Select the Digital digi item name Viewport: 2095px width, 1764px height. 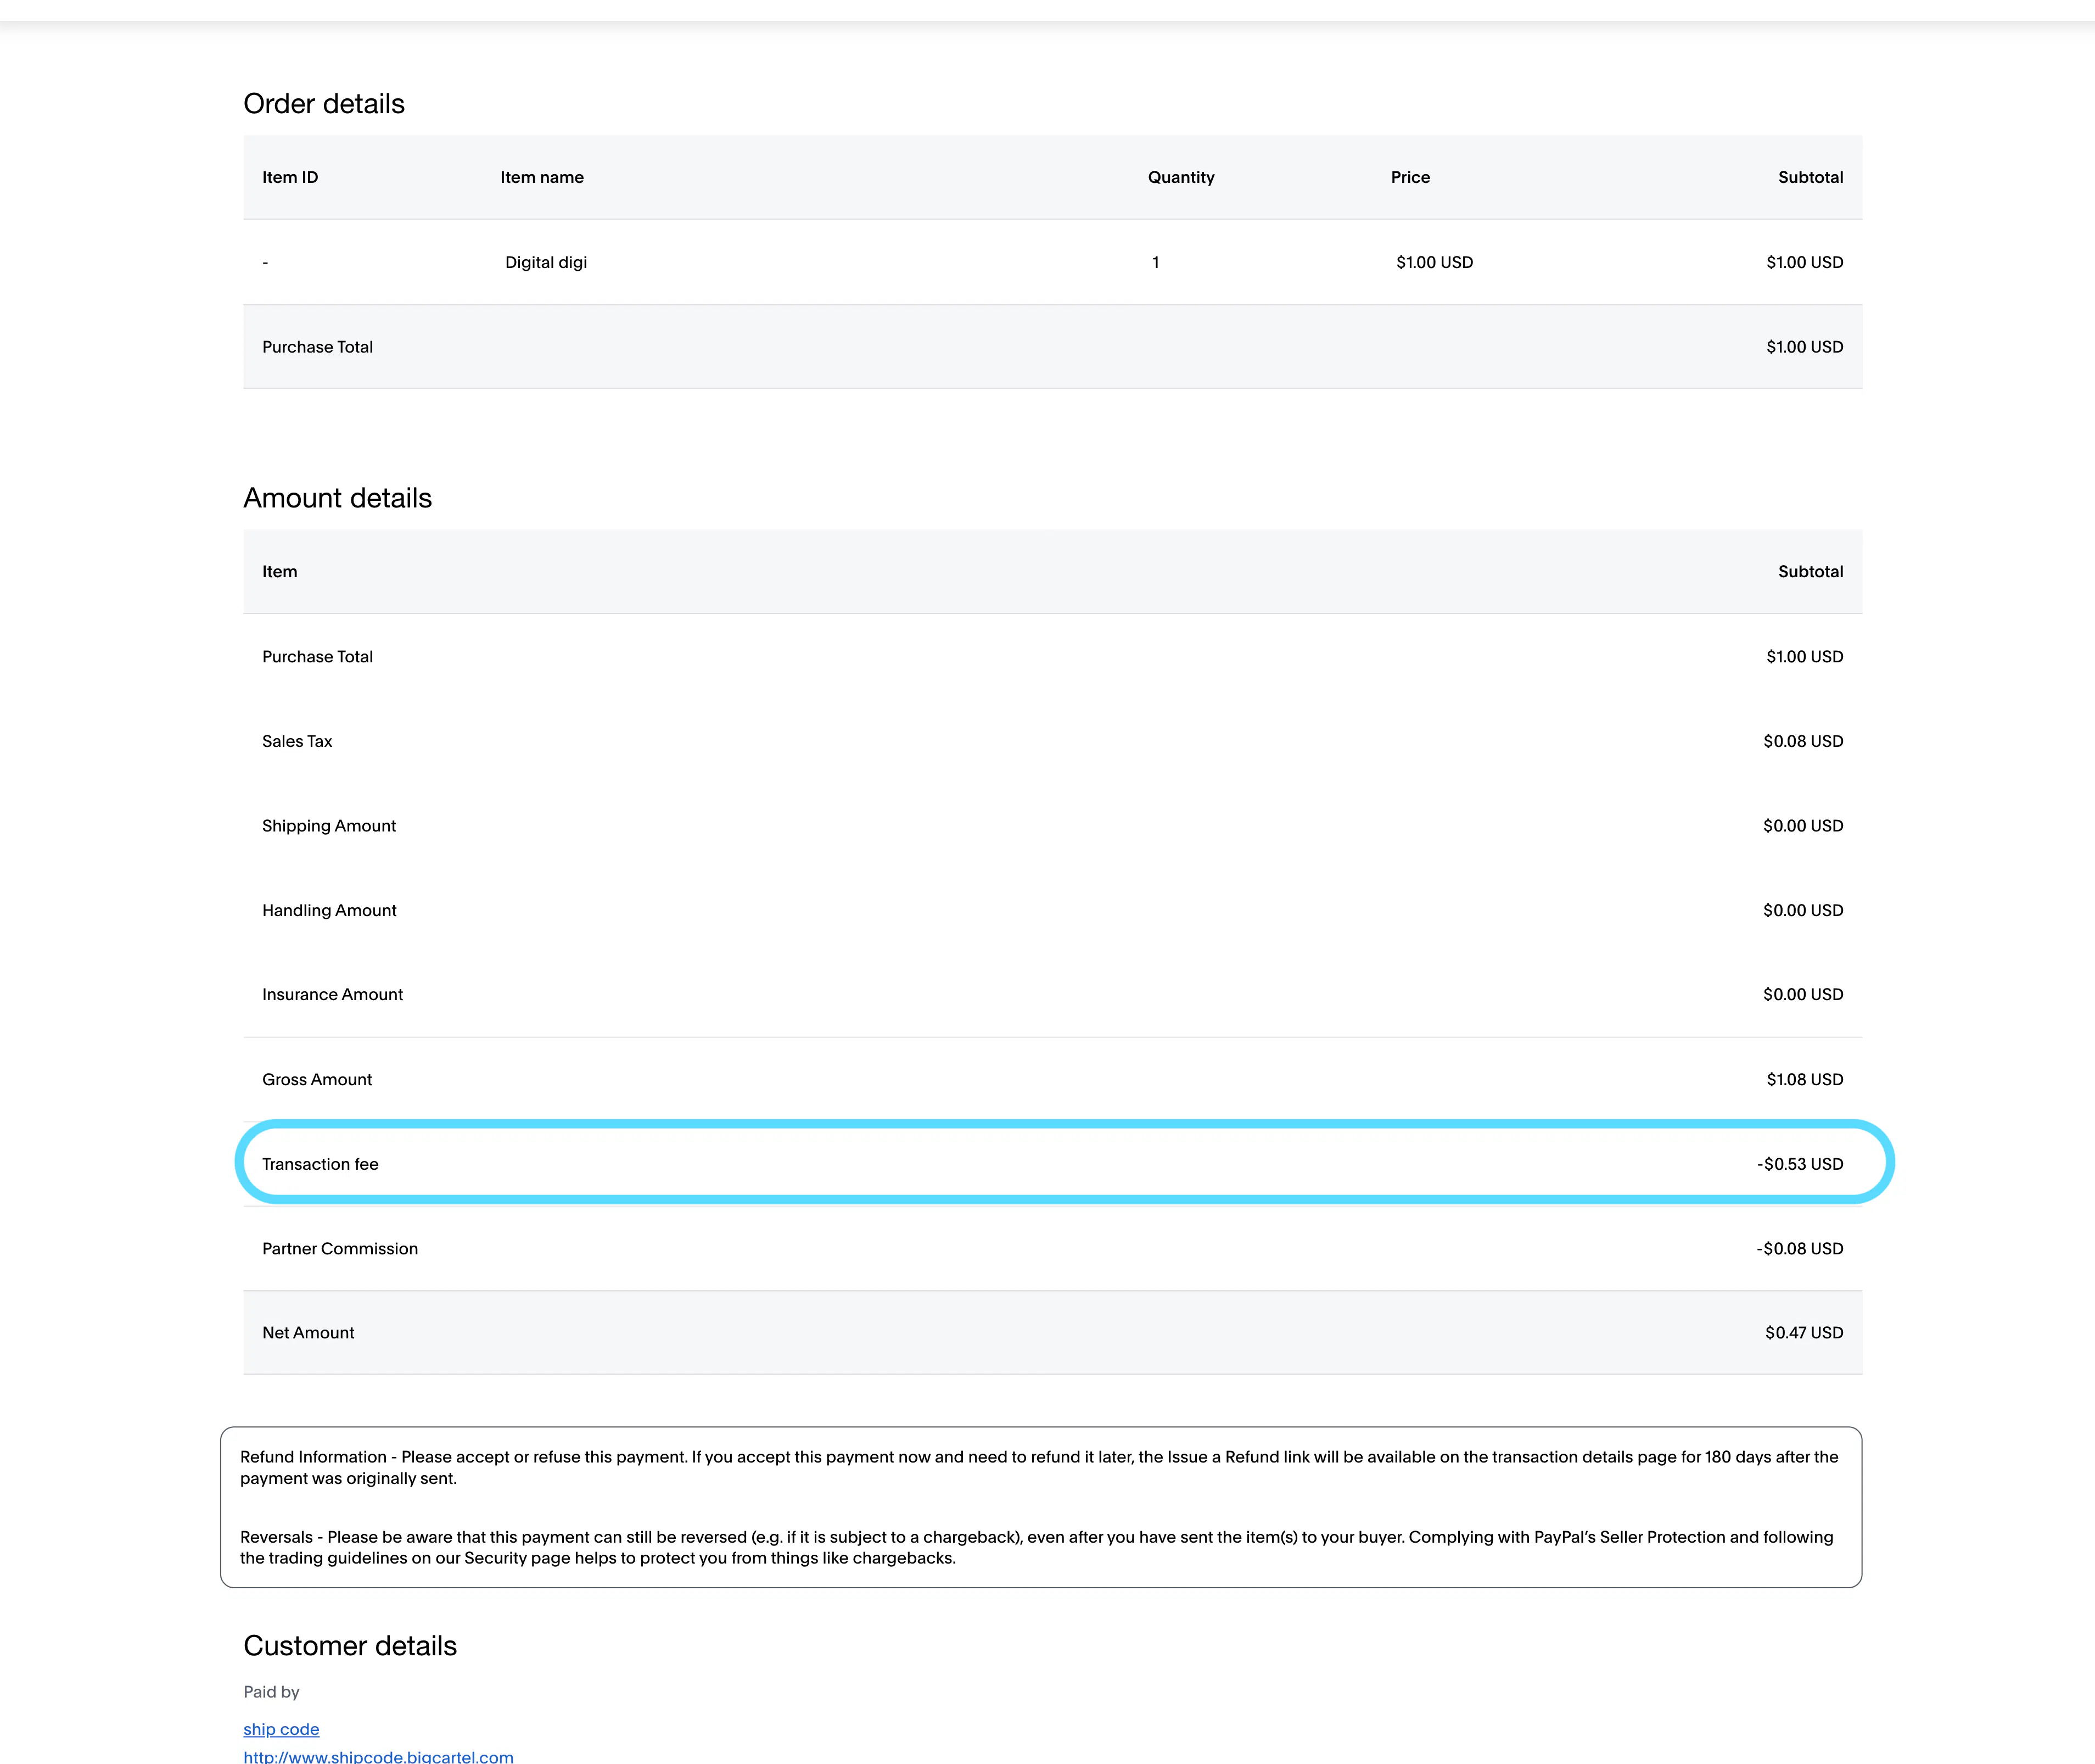546,262
